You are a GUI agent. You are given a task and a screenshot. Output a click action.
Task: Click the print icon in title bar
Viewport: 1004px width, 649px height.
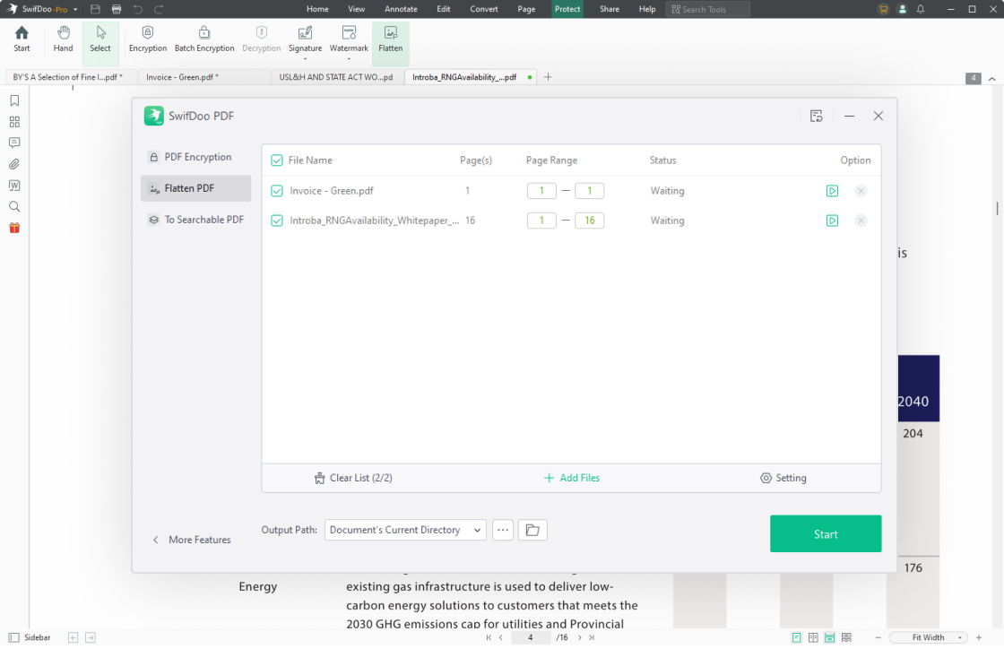click(x=117, y=9)
